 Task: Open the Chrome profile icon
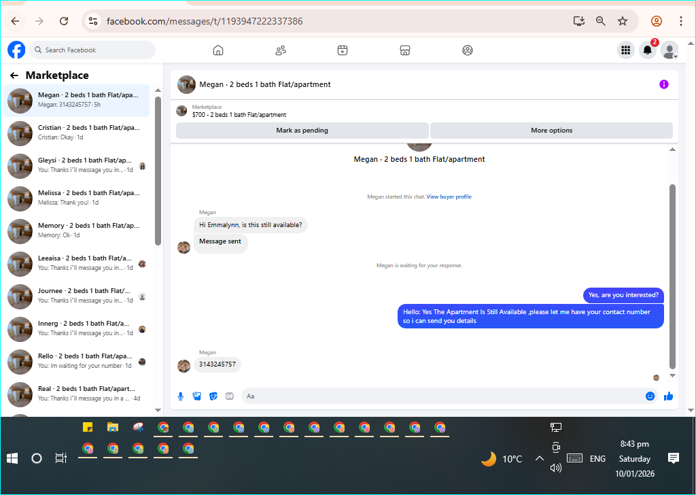point(657,21)
